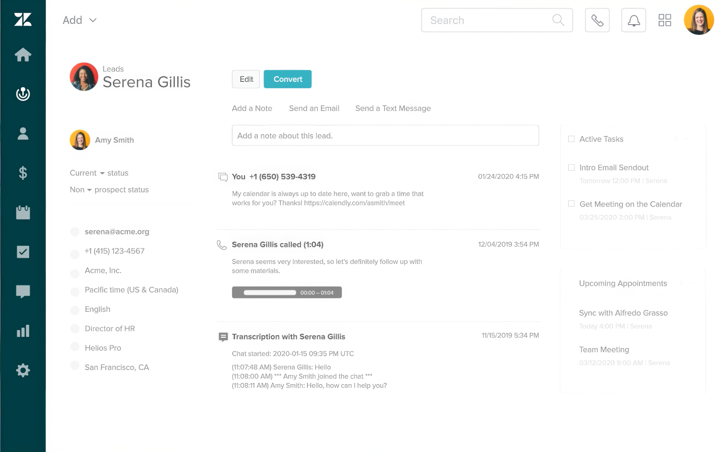Open the Contacts person icon
The width and height of the screenshot is (722, 452).
23,133
